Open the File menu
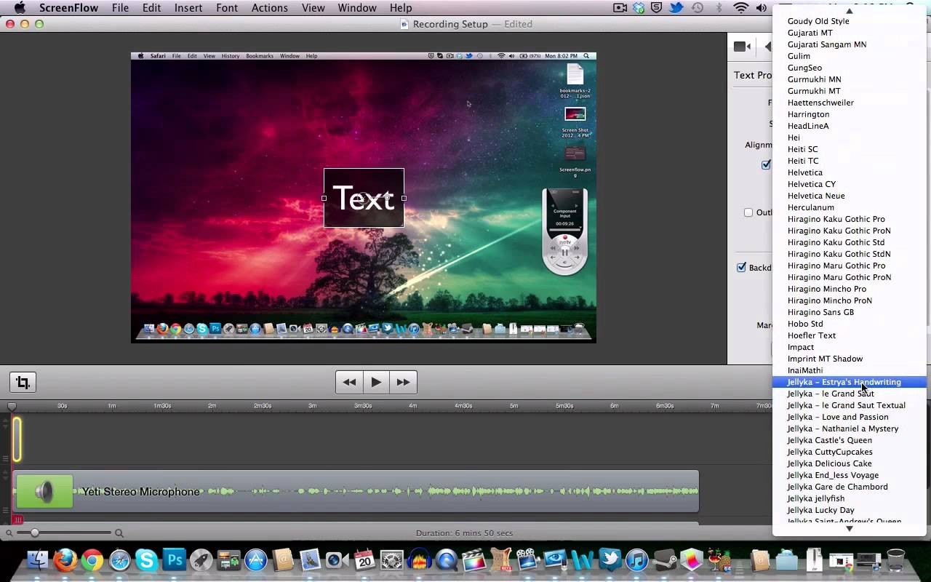The image size is (931, 582). (120, 8)
